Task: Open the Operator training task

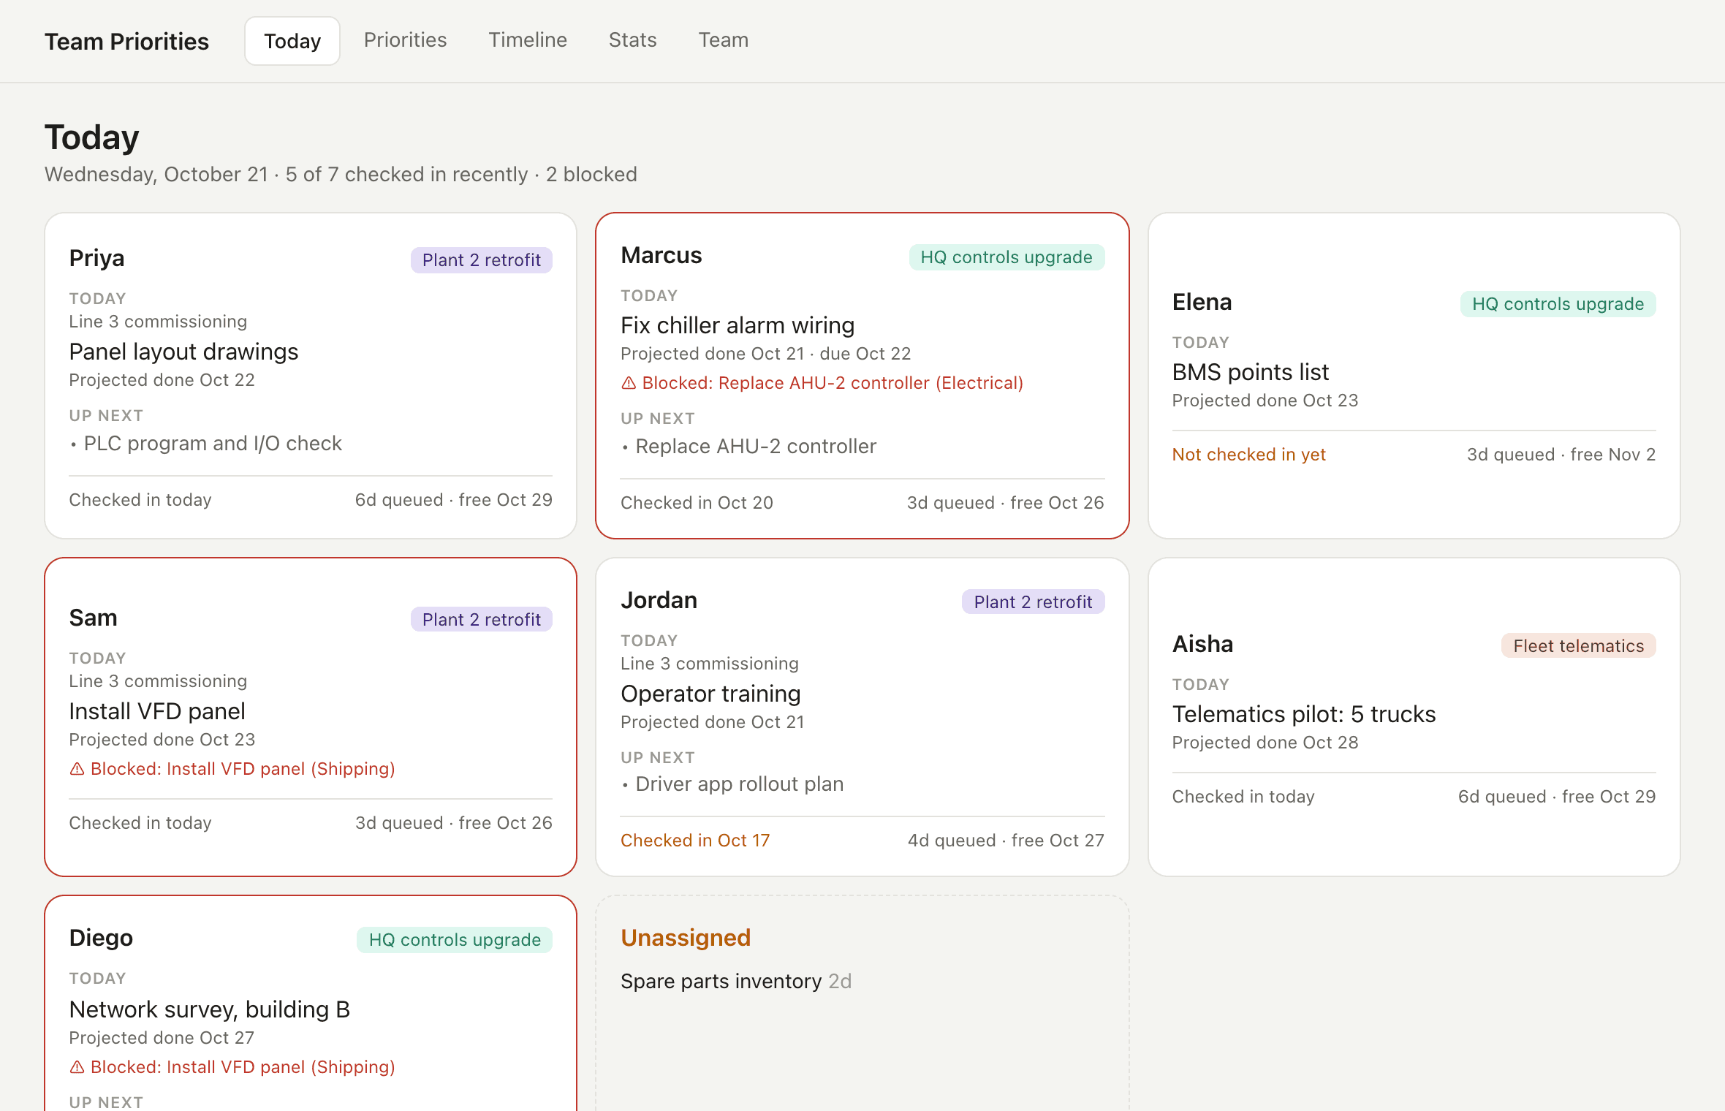Action: (710, 694)
